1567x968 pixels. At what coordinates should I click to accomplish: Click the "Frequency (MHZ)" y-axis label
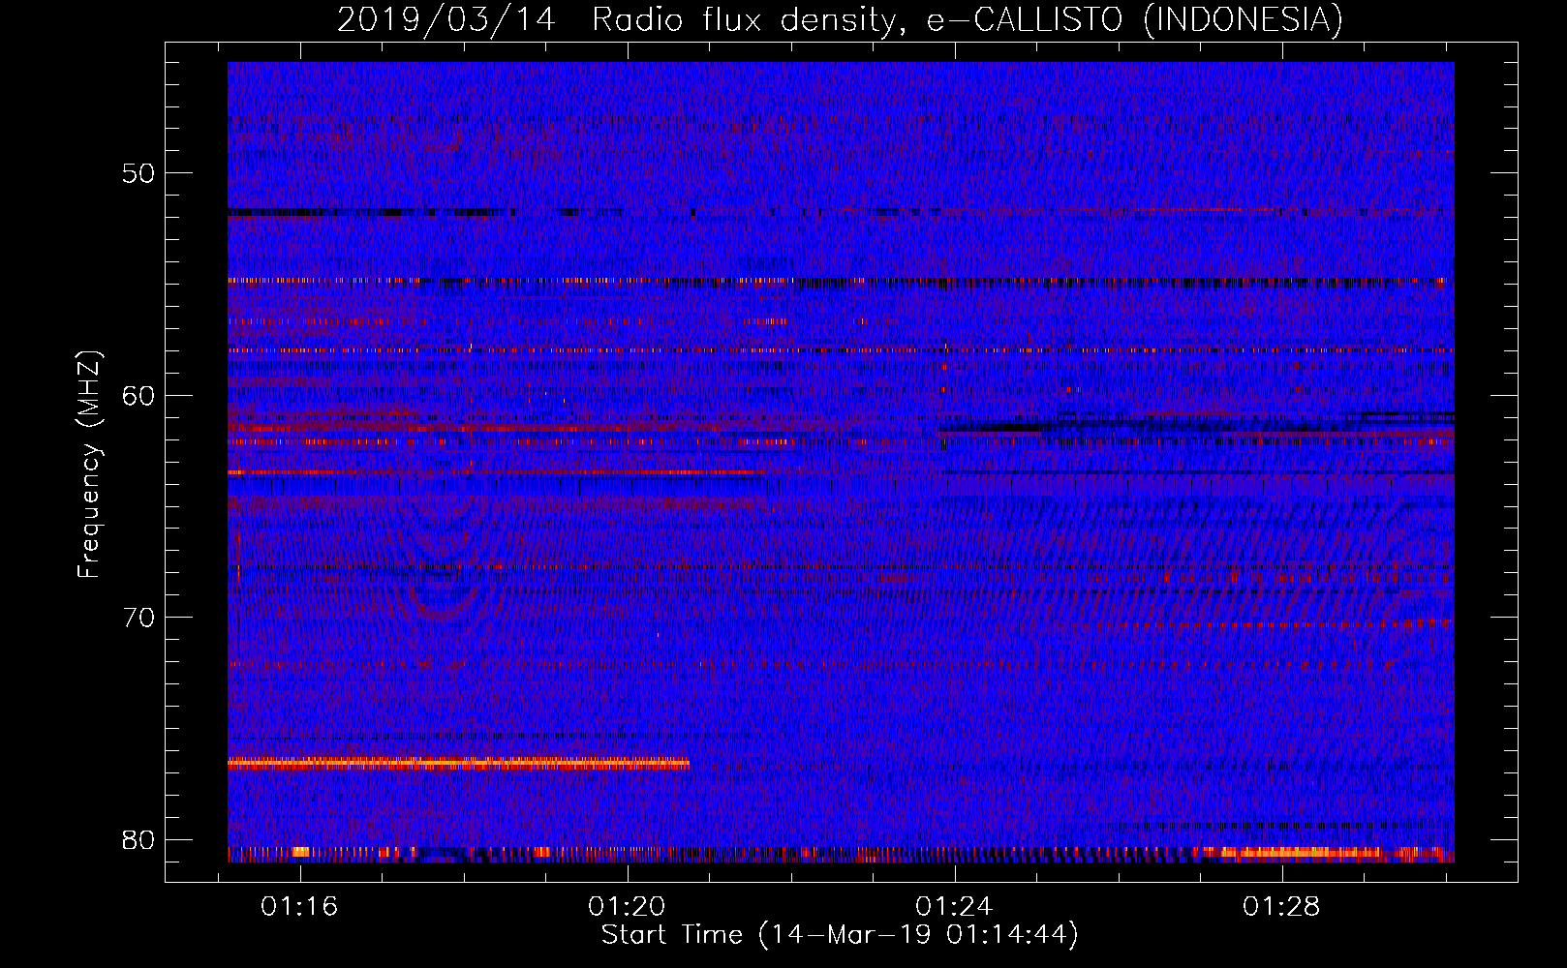pos(89,465)
